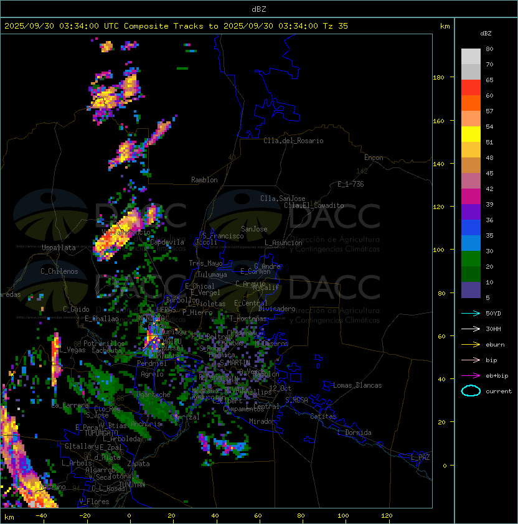
Task: Click the TUNUYAN map label
Action: pyautogui.click(x=132, y=485)
